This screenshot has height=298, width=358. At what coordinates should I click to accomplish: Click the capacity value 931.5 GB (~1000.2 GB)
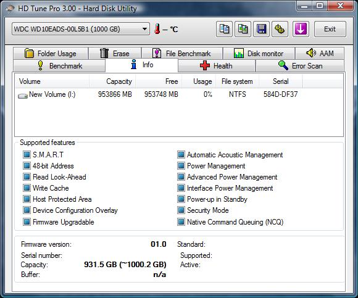(125, 265)
